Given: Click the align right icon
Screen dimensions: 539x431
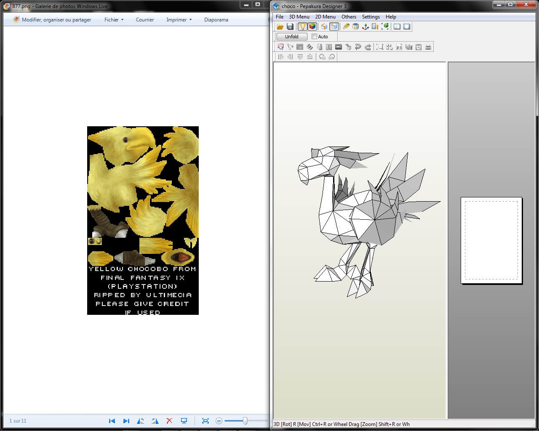Looking at the screenshot, I should click(x=291, y=57).
